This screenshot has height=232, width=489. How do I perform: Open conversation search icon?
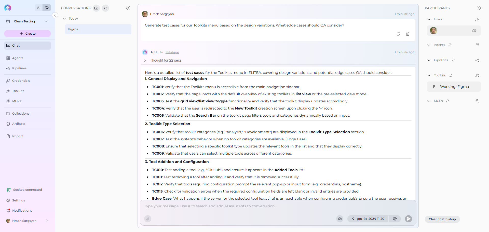click(x=105, y=8)
